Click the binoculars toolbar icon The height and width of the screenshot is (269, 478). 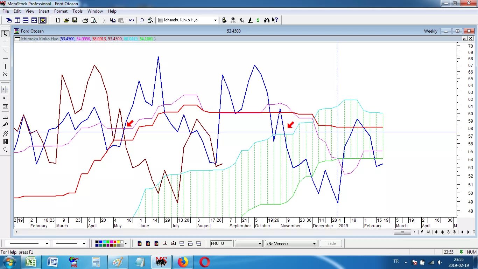click(x=267, y=20)
